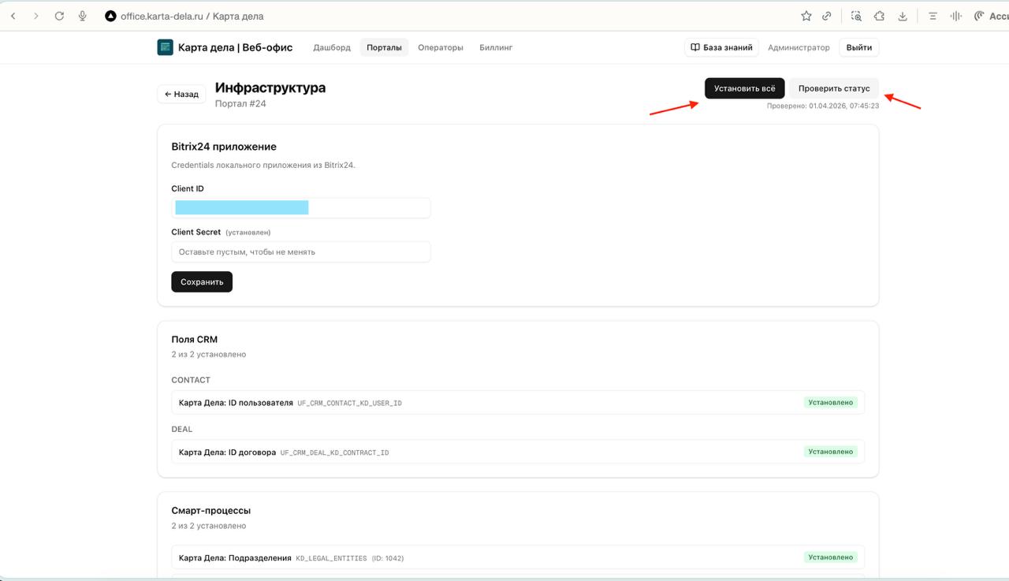Click the Назад back button
Viewport: 1009px width, 581px height.
[x=181, y=94]
